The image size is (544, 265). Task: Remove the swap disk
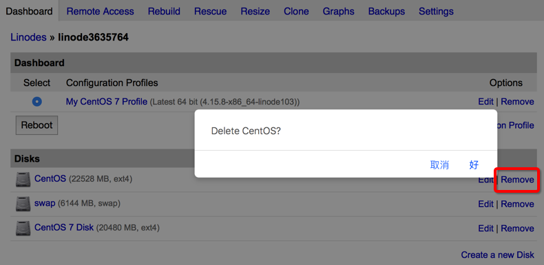(x=518, y=204)
